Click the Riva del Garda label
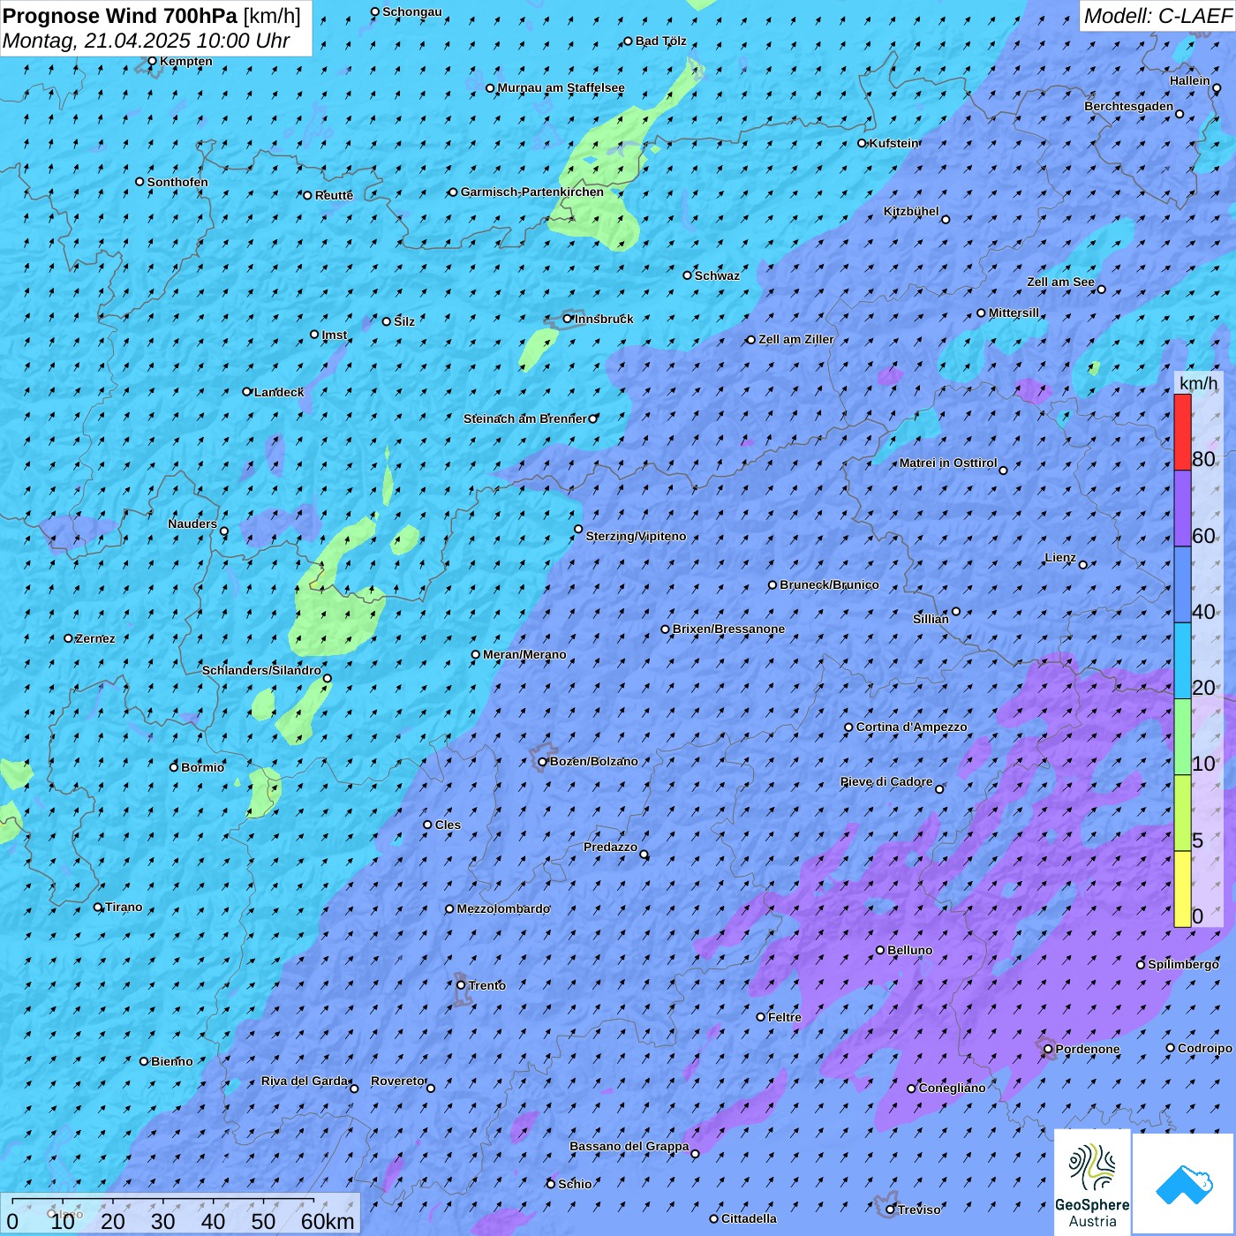 pos(305,1081)
